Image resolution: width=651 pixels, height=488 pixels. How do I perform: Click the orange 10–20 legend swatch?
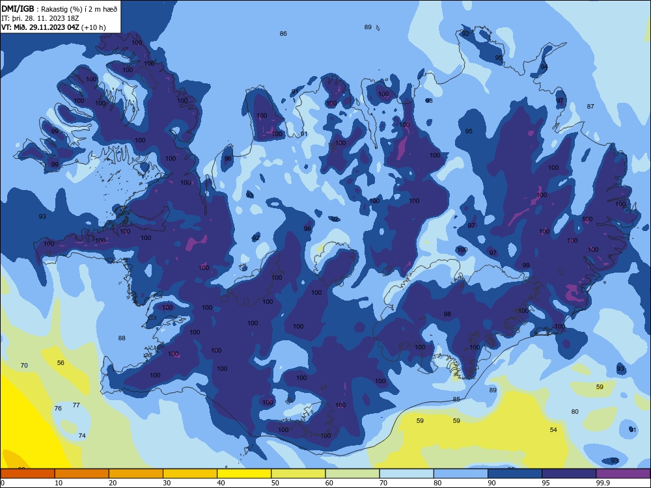point(82,474)
